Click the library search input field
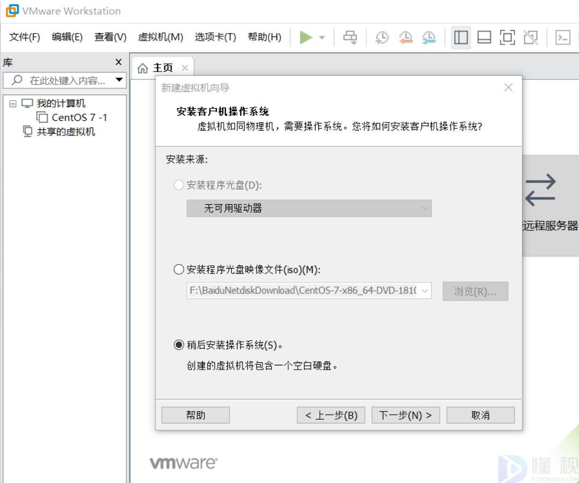Screen dimensions: 579x483 click(x=67, y=81)
